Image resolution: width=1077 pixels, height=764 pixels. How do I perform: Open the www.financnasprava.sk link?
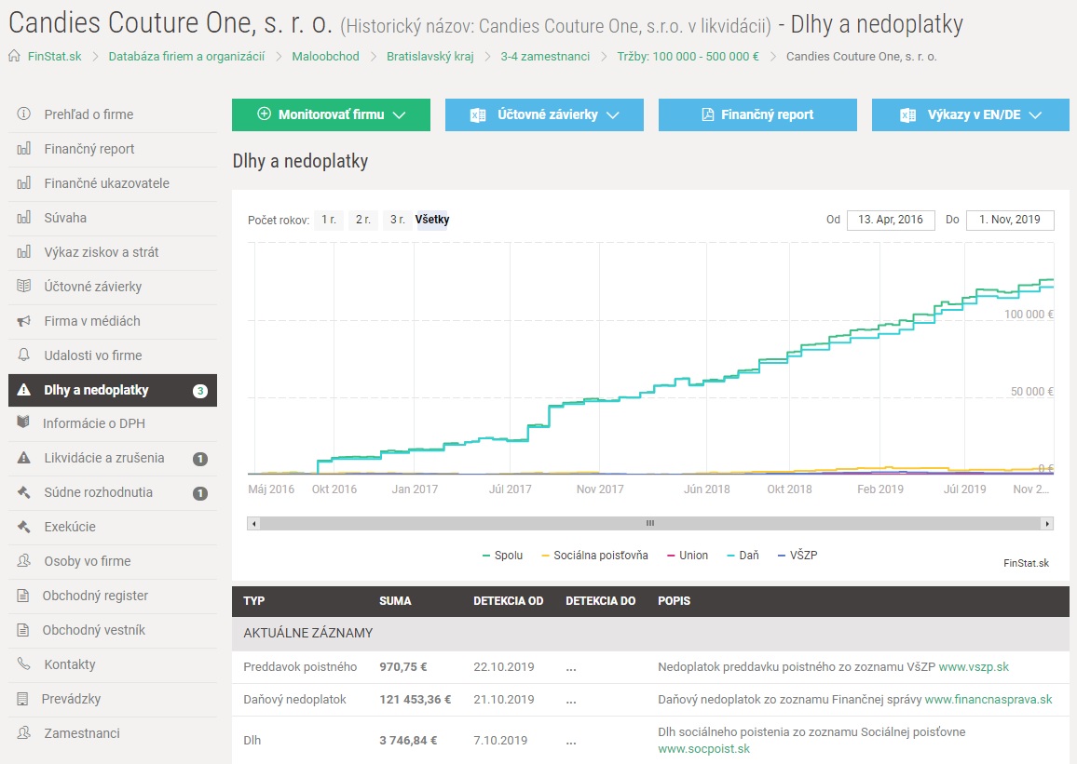coord(988,700)
